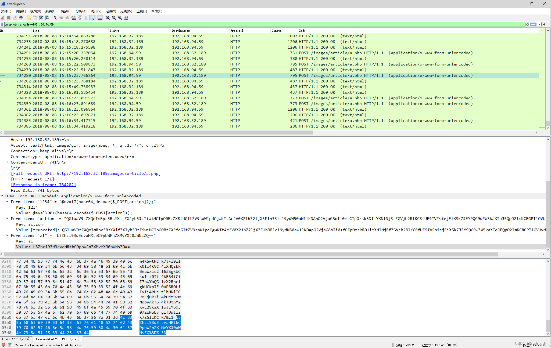551x348 pixels.
Task: Open the 文件(F) menu
Action: [6, 11]
